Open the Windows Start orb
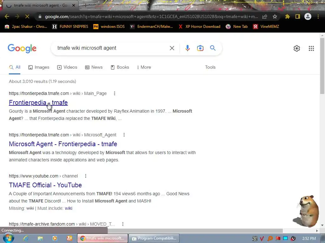The width and height of the screenshot is (325, 243). (x=9, y=238)
